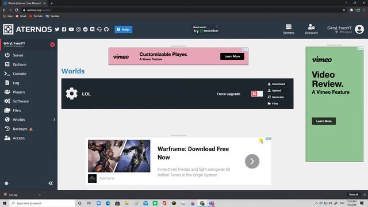Open Aternos YouTube channel icon
Viewport: 368px width, 207px height.
click(71, 29)
